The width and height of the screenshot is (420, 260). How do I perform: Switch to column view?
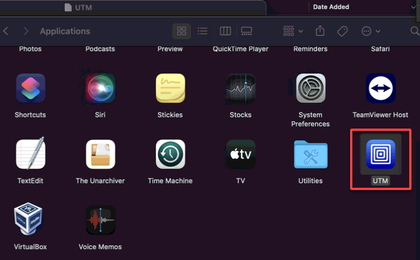pos(225,31)
